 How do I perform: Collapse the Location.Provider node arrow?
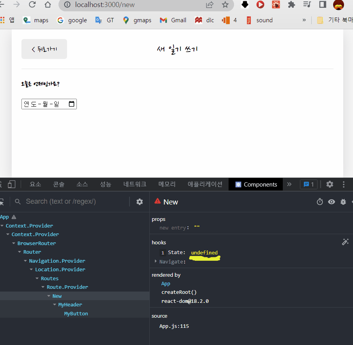(31, 269)
